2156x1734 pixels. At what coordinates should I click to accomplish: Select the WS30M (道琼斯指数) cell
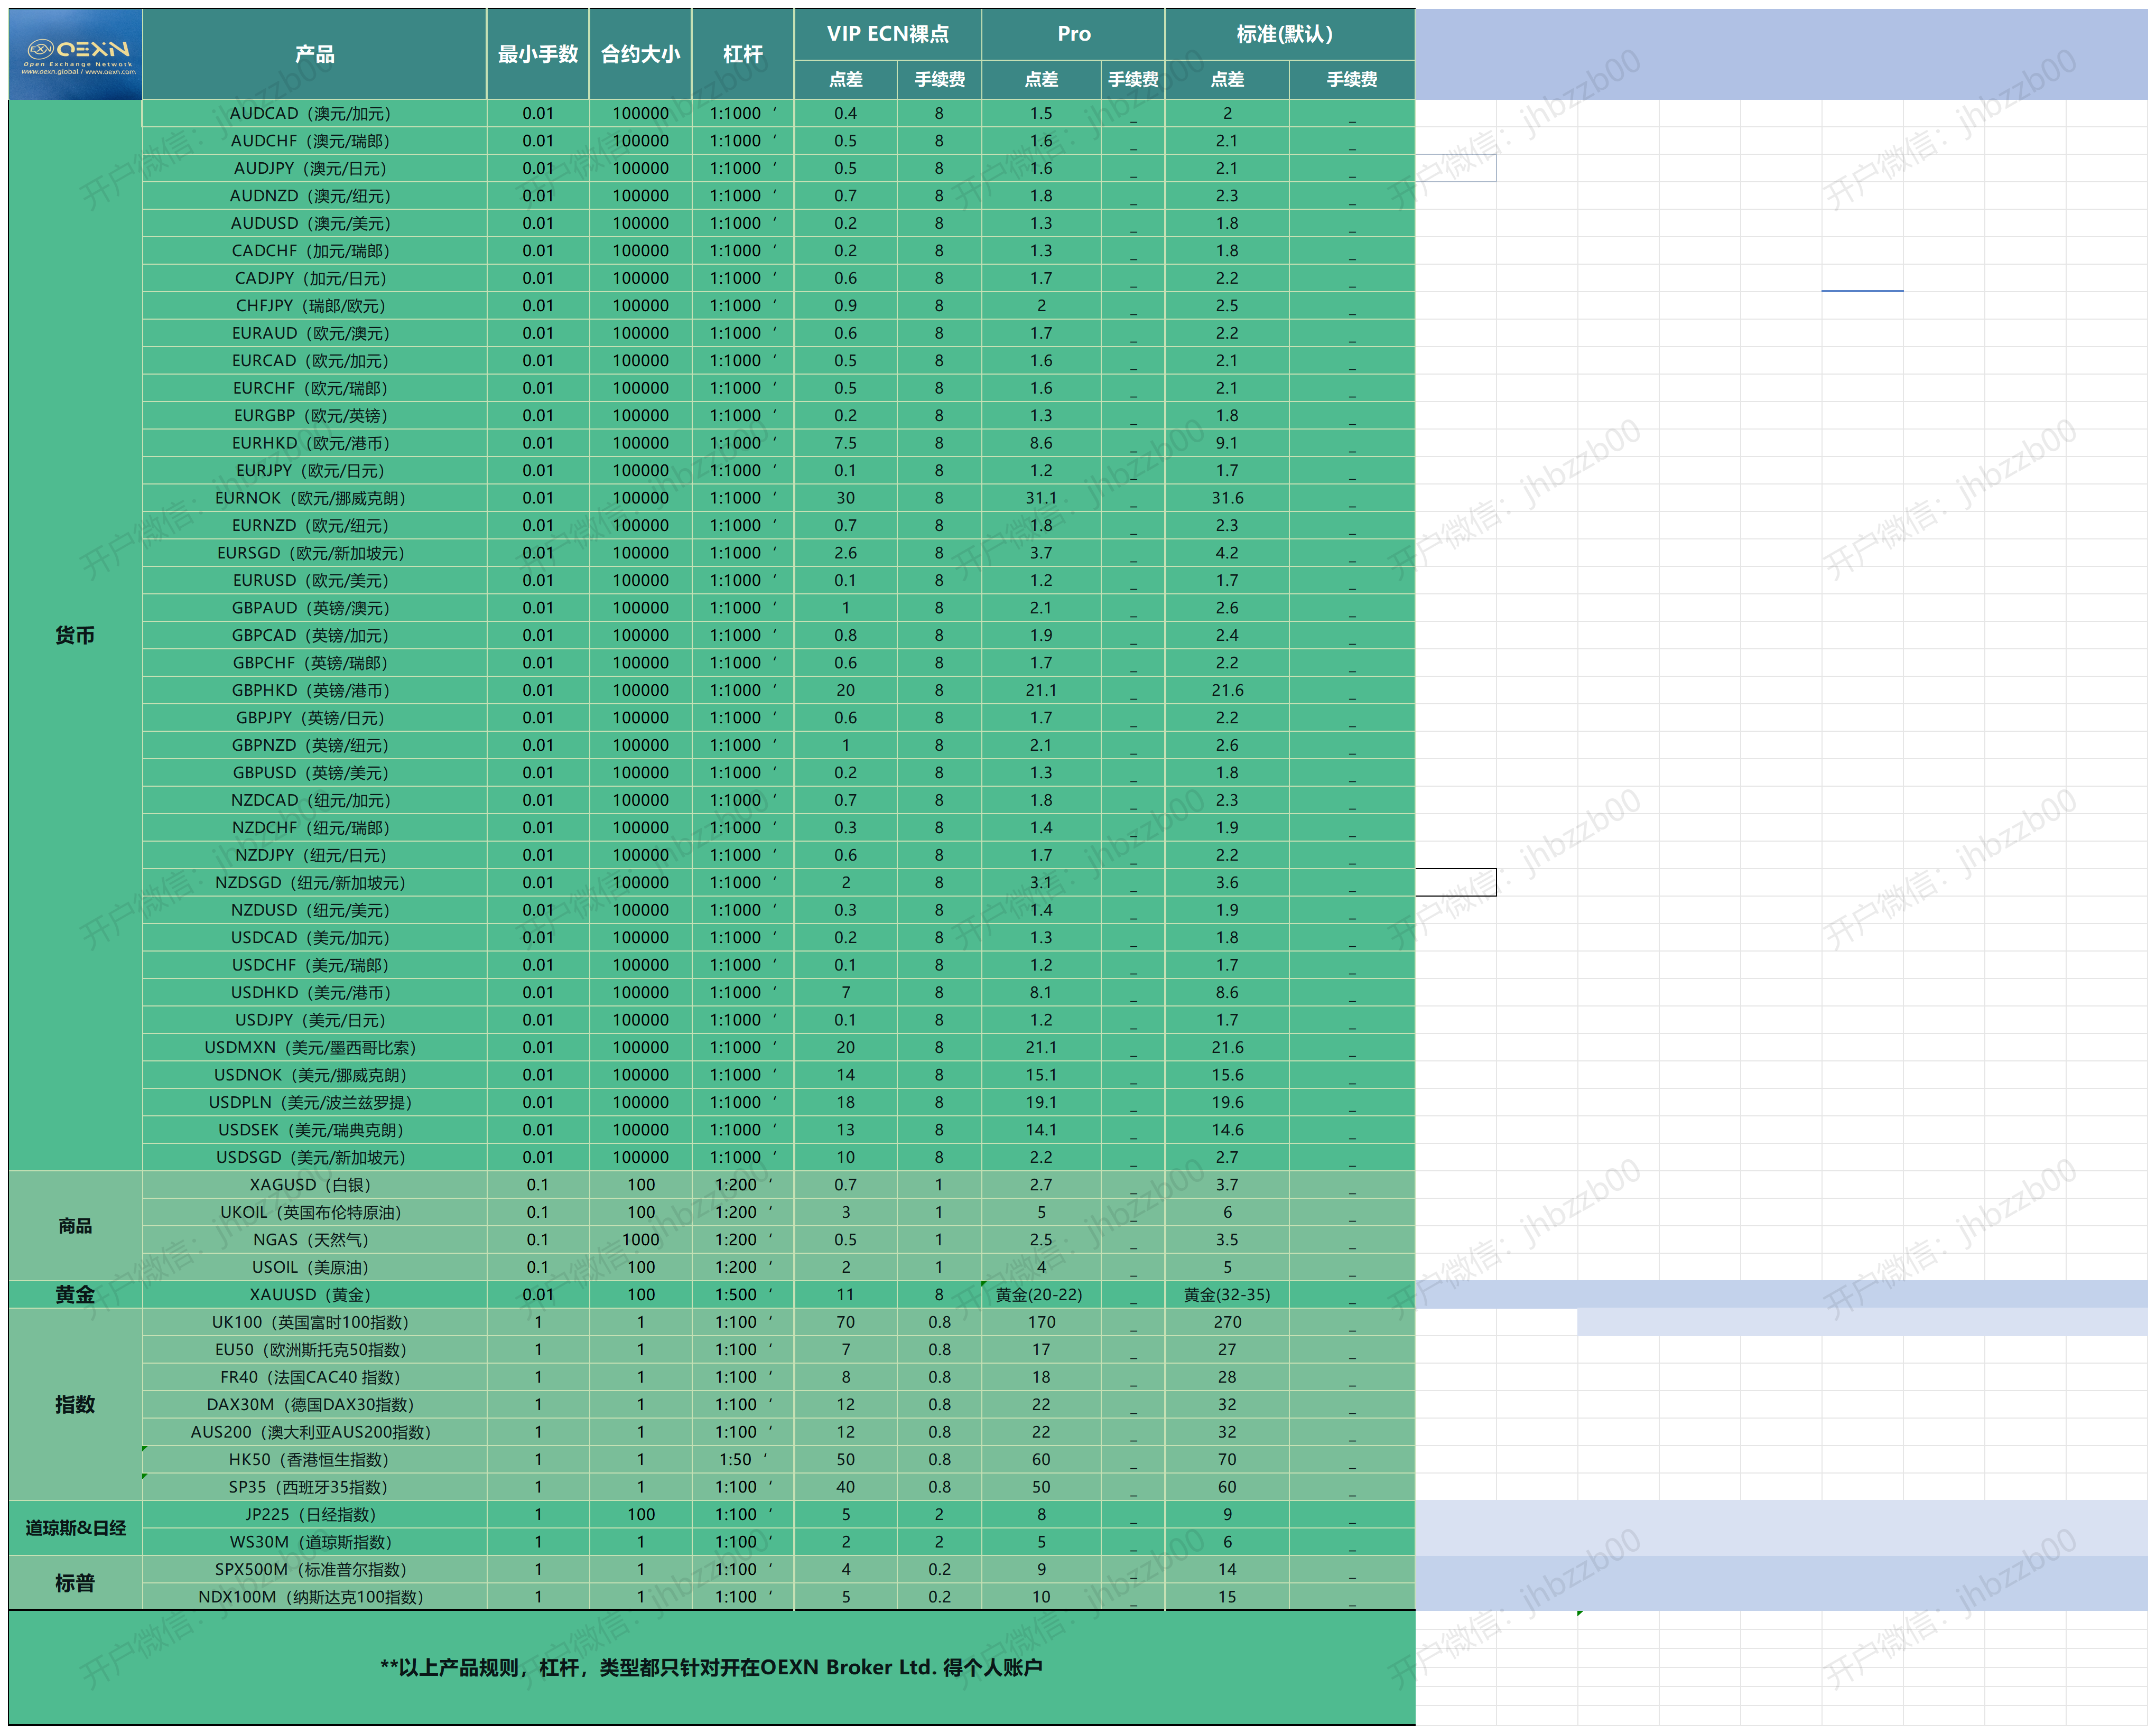[x=314, y=1542]
